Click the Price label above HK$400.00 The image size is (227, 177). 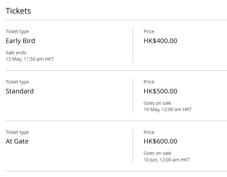point(149,31)
